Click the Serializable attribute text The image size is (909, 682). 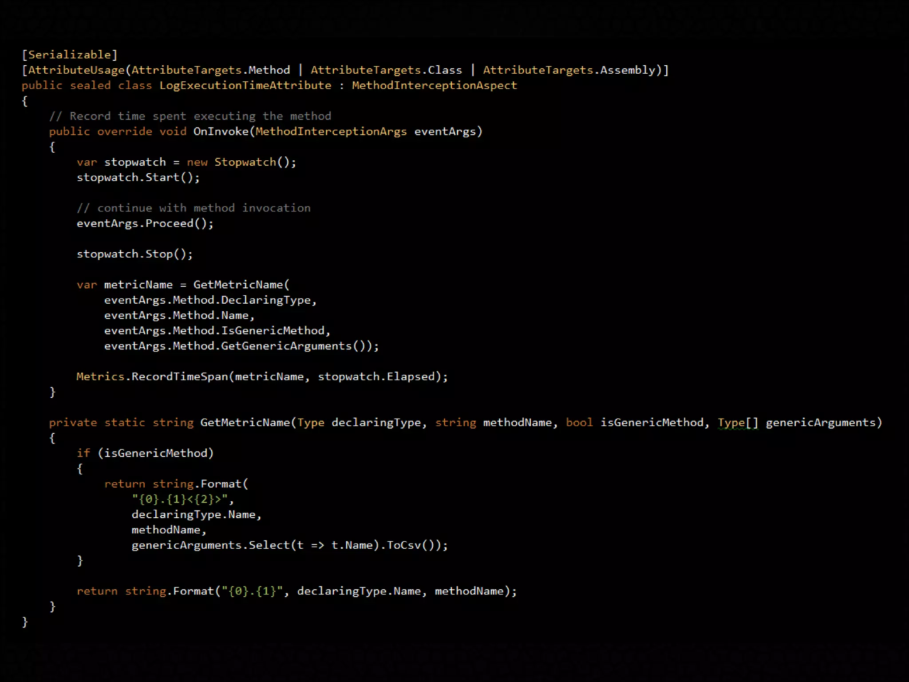(70, 55)
